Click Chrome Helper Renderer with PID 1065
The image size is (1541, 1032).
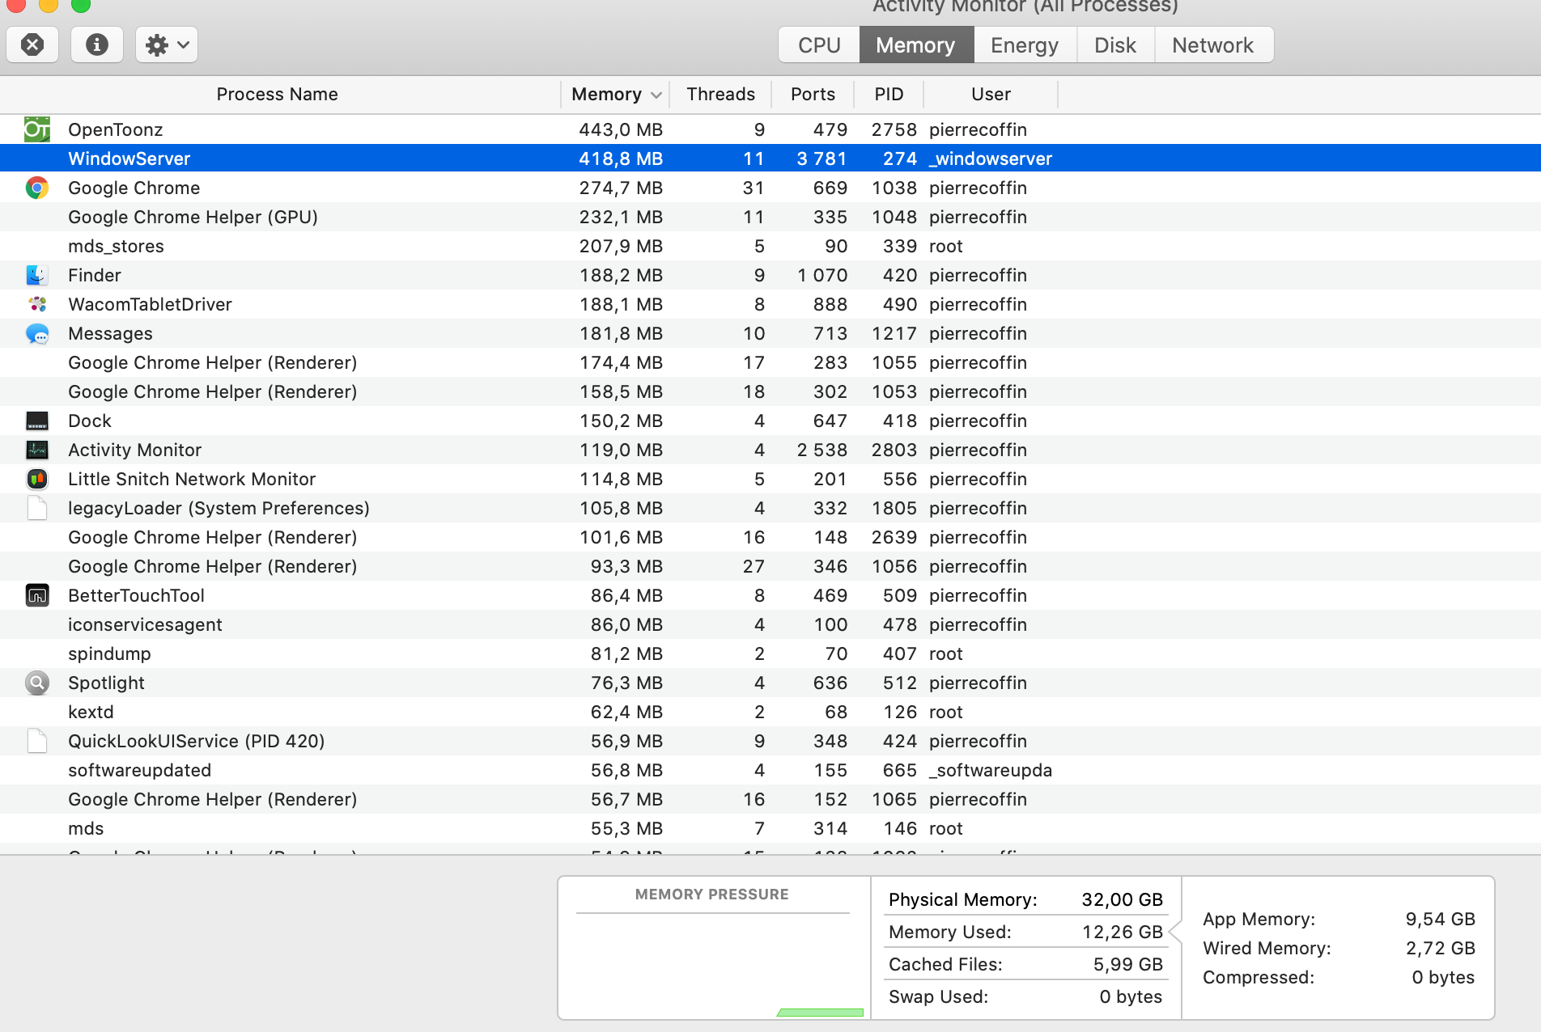(x=212, y=799)
